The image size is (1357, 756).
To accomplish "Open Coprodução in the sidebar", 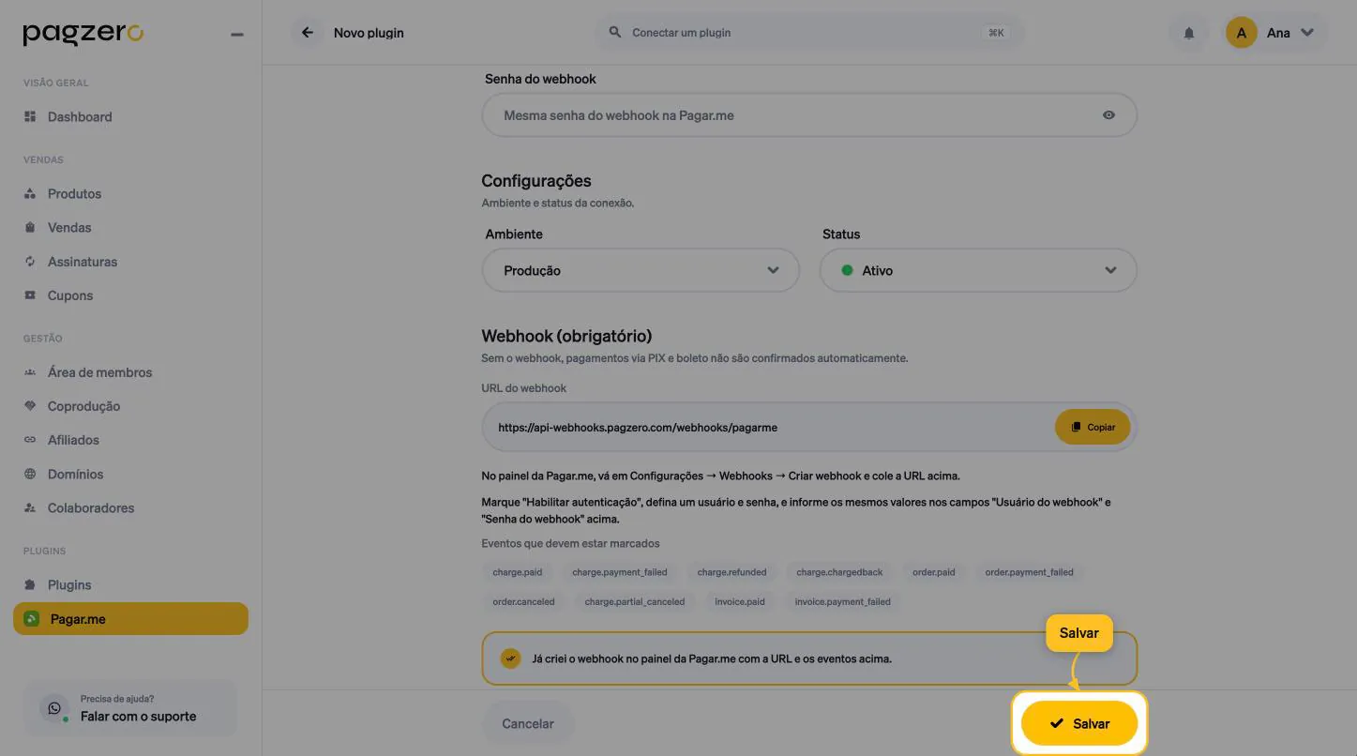I will click(83, 406).
